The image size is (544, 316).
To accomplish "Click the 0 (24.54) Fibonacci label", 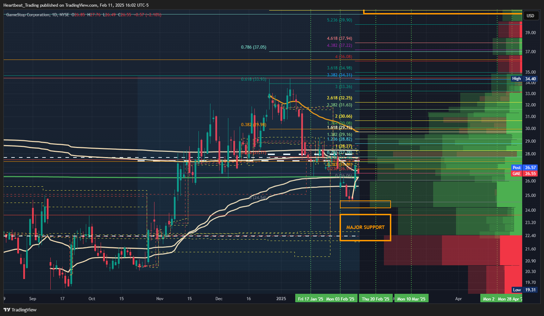I will click(258, 198).
